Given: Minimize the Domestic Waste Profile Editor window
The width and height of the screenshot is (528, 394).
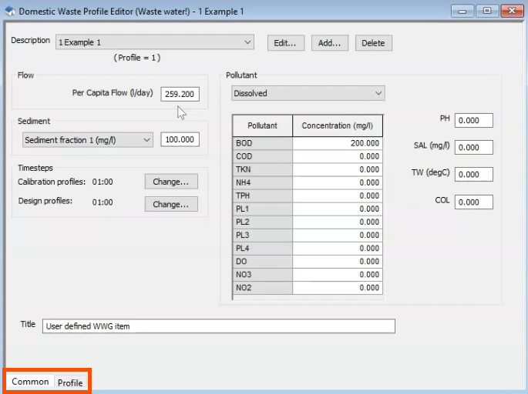Looking at the screenshot, I should (x=462, y=11).
